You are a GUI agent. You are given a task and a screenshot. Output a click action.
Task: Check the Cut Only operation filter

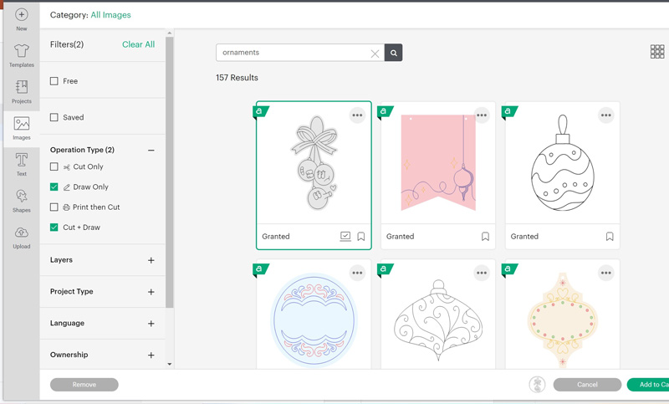pyautogui.click(x=54, y=166)
